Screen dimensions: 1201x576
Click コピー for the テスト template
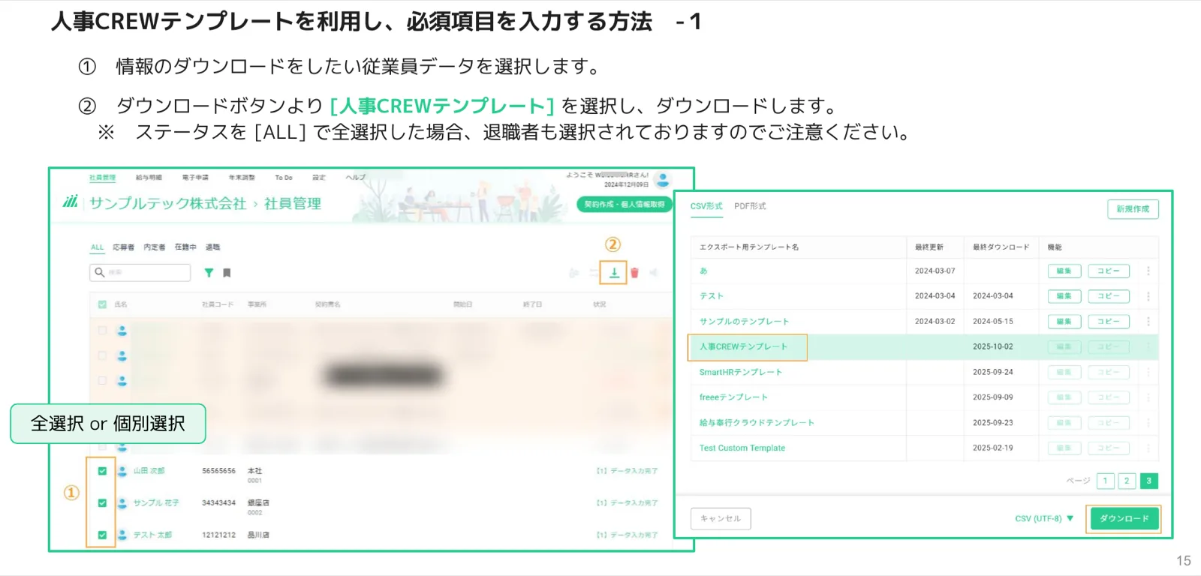(x=1109, y=296)
